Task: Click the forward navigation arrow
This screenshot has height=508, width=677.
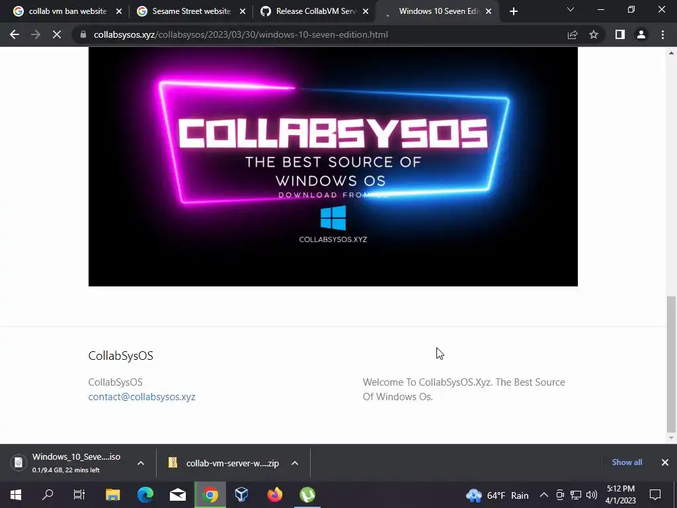Action: tap(36, 34)
